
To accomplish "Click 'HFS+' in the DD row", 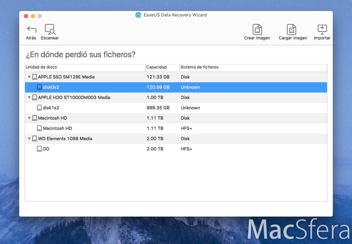I will pos(186,149).
